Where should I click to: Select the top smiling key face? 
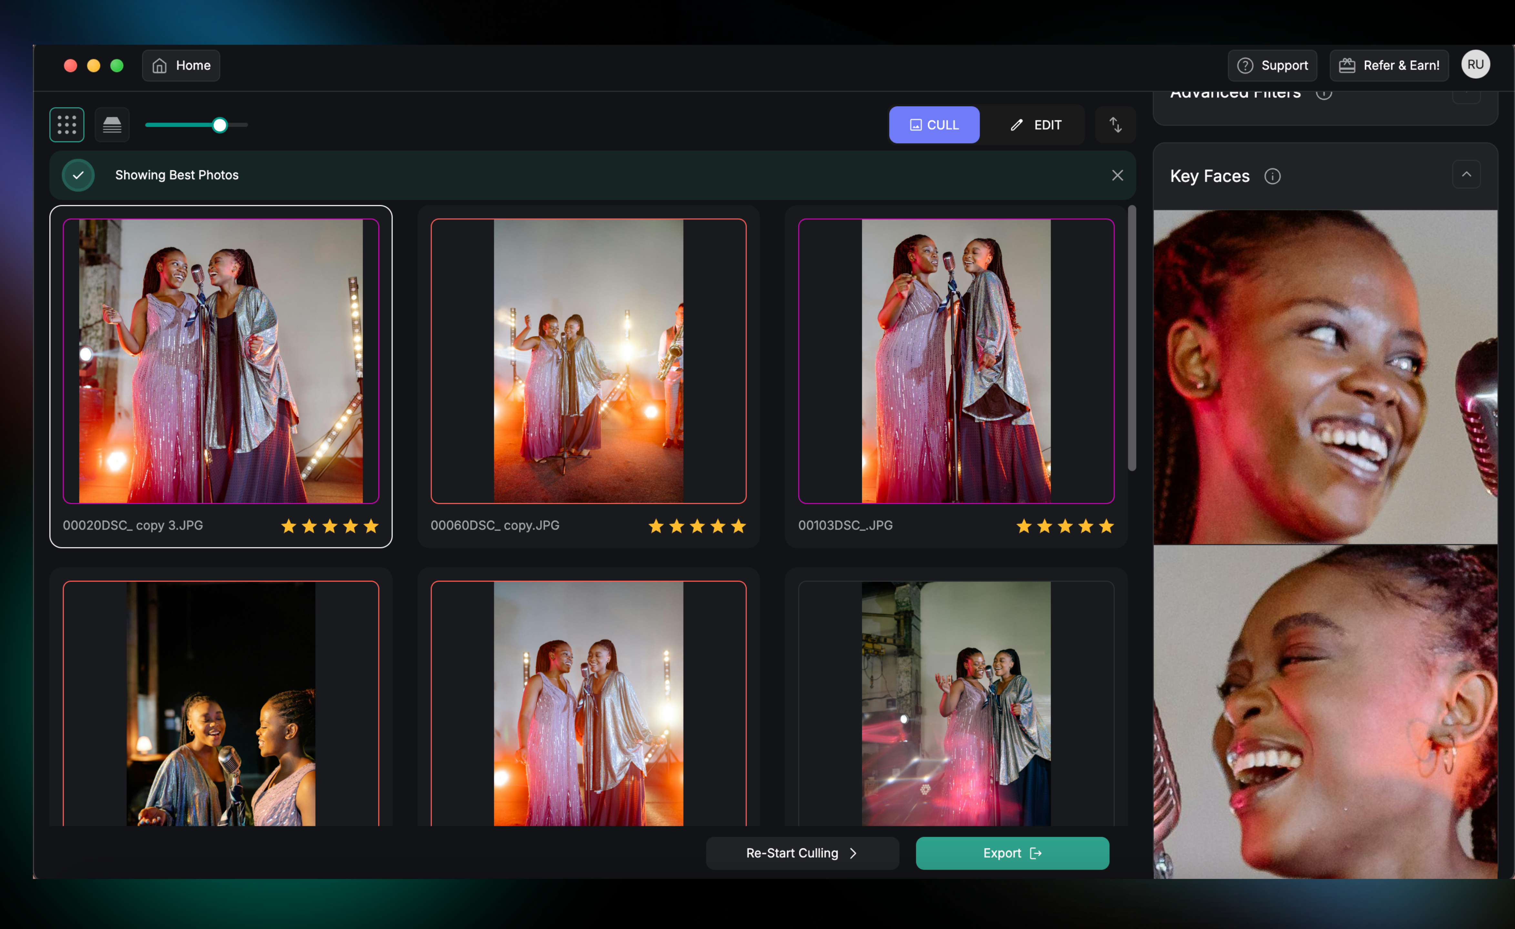(1325, 377)
